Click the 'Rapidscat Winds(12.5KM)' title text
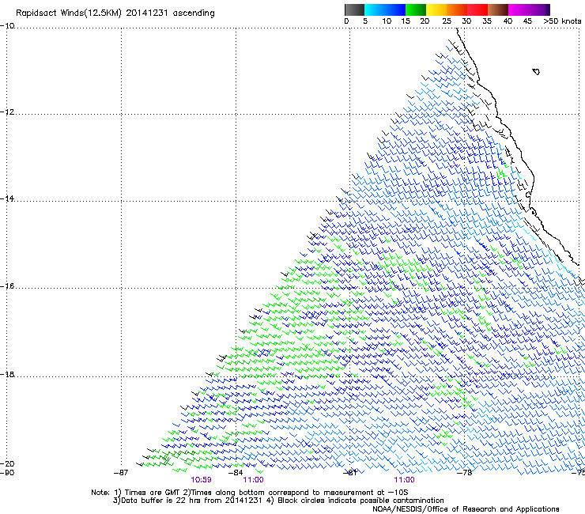The width and height of the screenshot is (585, 514). [x=69, y=13]
